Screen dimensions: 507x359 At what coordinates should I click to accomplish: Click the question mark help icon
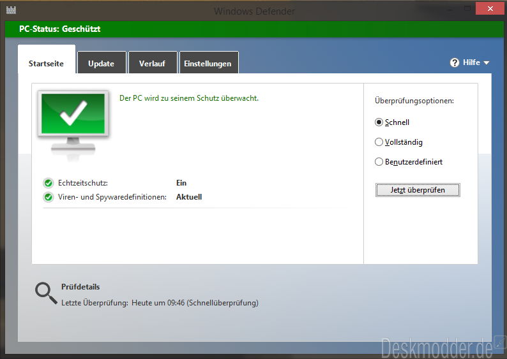point(454,62)
